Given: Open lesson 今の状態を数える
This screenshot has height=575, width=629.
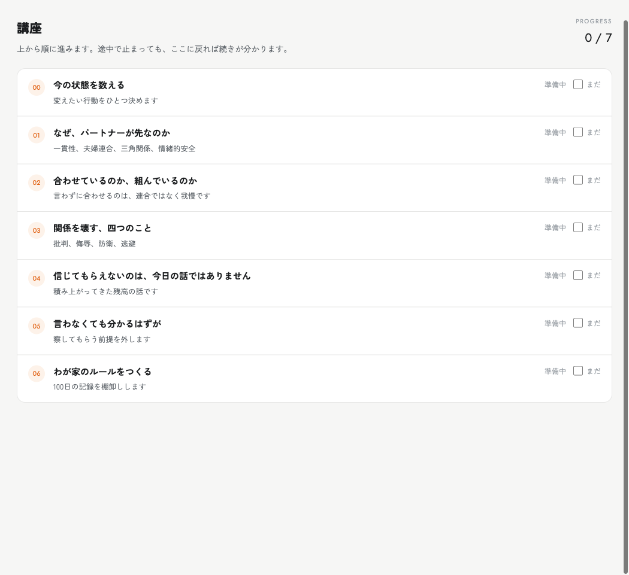Looking at the screenshot, I should [x=89, y=85].
